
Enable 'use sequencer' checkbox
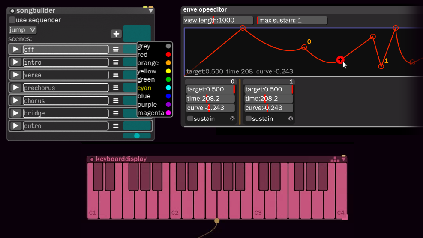coord(12,20)
